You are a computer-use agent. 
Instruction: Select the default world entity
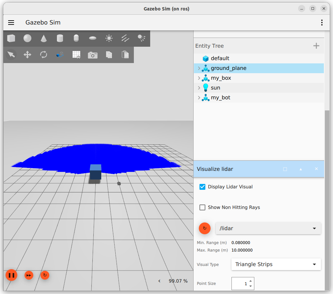(x=259, y=58)
